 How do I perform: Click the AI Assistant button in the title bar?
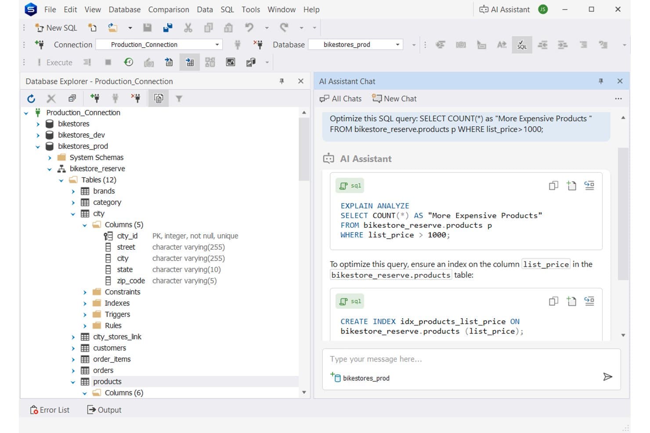pyautogui.click(x=504, y=9)
